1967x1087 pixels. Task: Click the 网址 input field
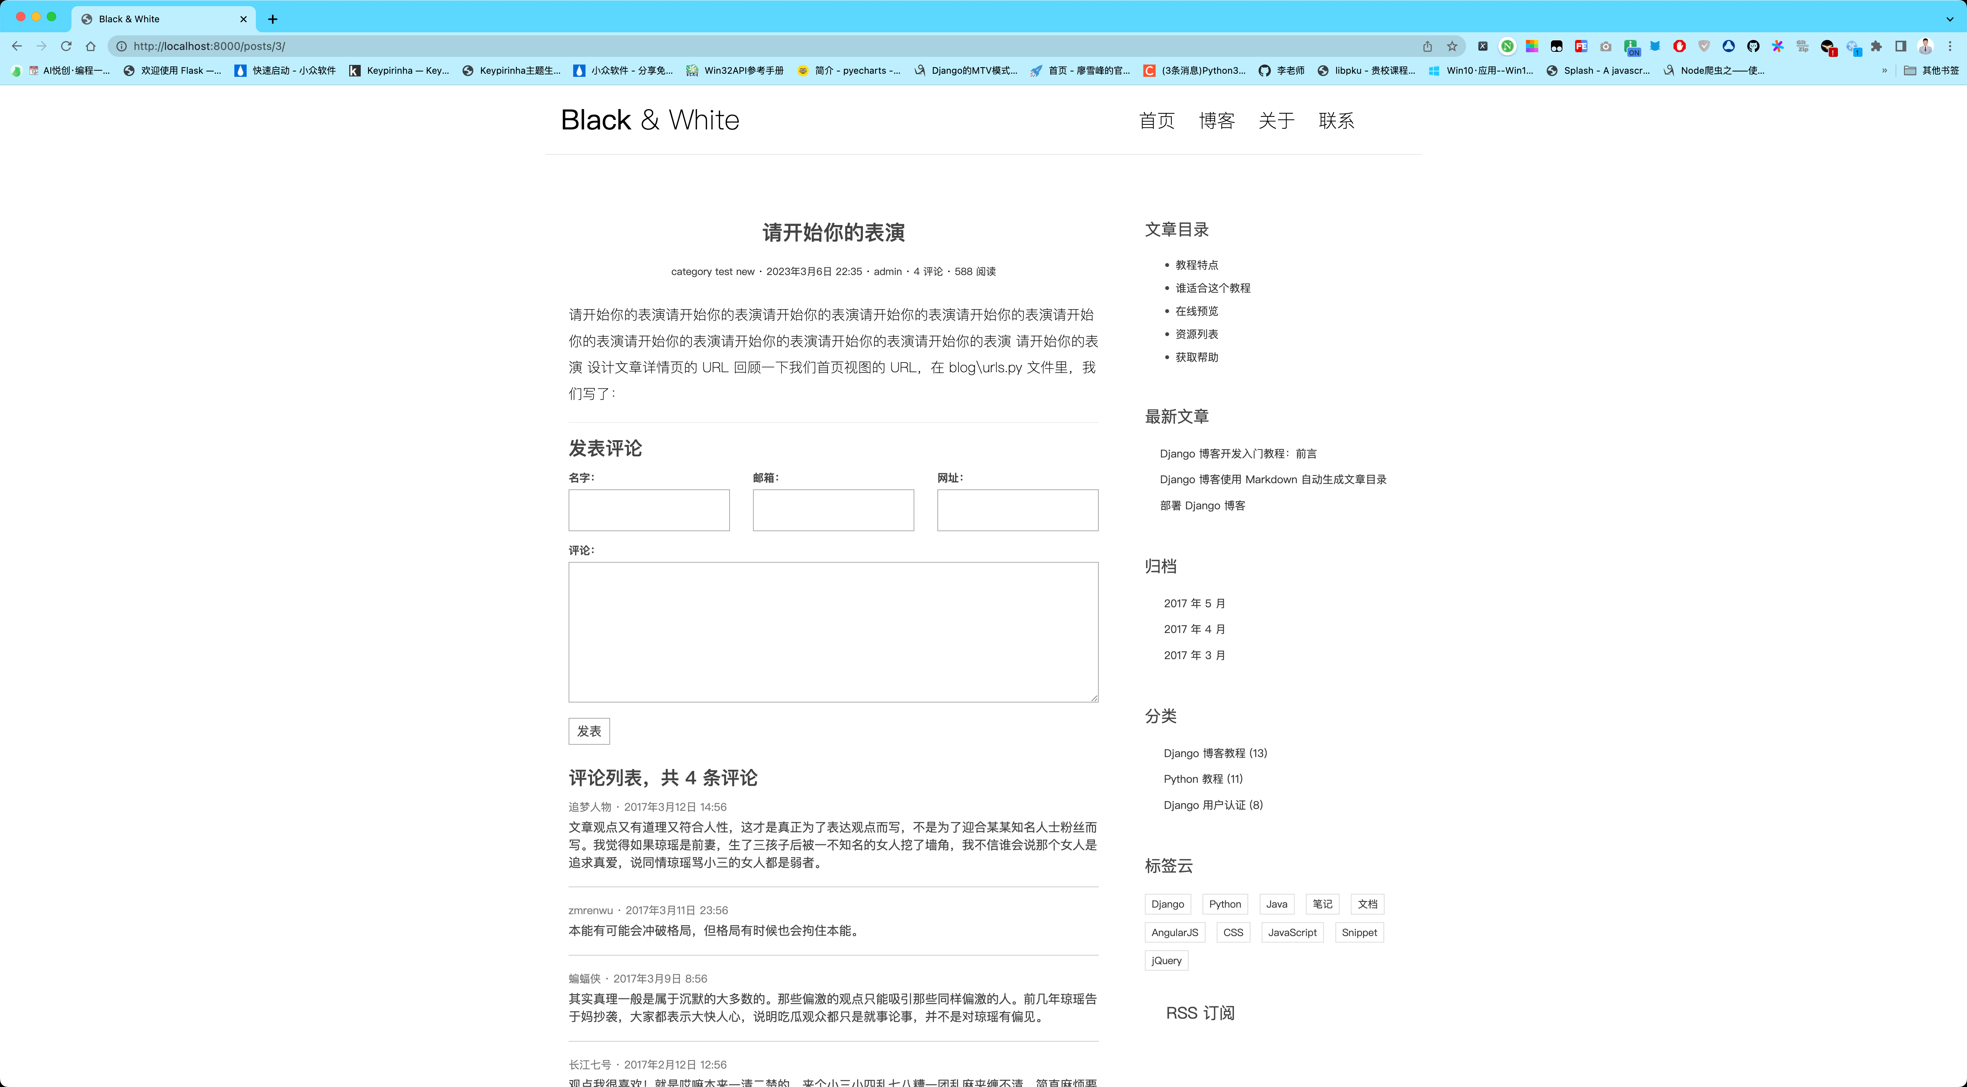click(x=1018, y=510)
